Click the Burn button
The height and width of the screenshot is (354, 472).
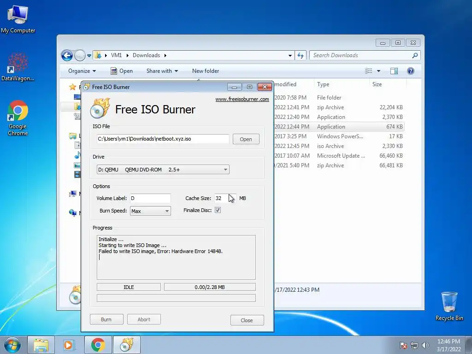point(106,319)
